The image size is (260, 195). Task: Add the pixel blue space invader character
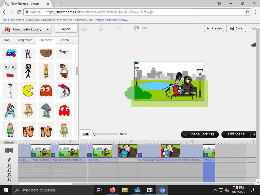coord(10,54)
